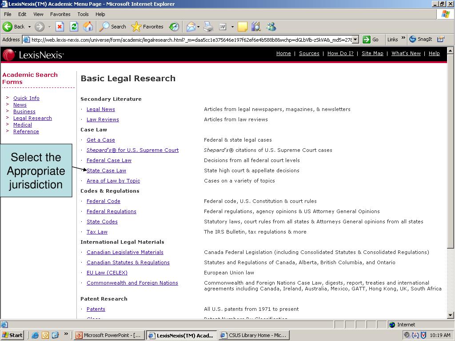The width and height of the screenshot is (455, 341).
Task: Open the File menu
Action: pos(8,14)
